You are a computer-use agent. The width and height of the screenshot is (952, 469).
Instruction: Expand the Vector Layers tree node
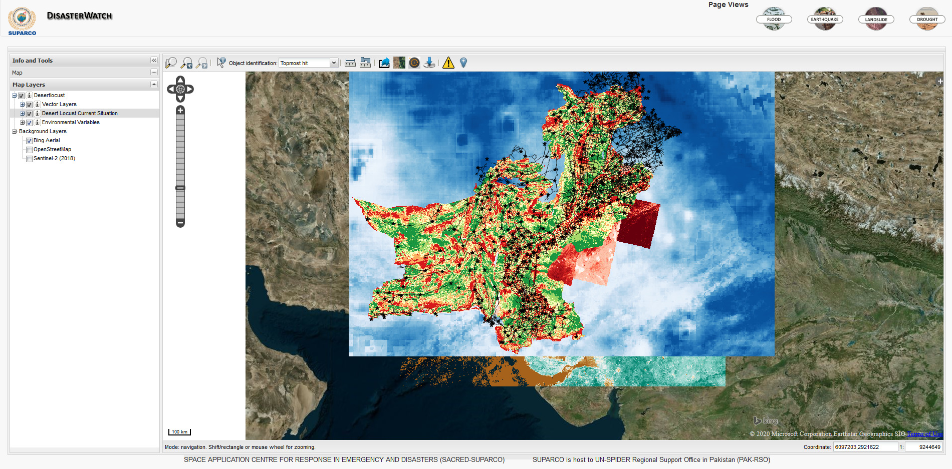[22, 105]
